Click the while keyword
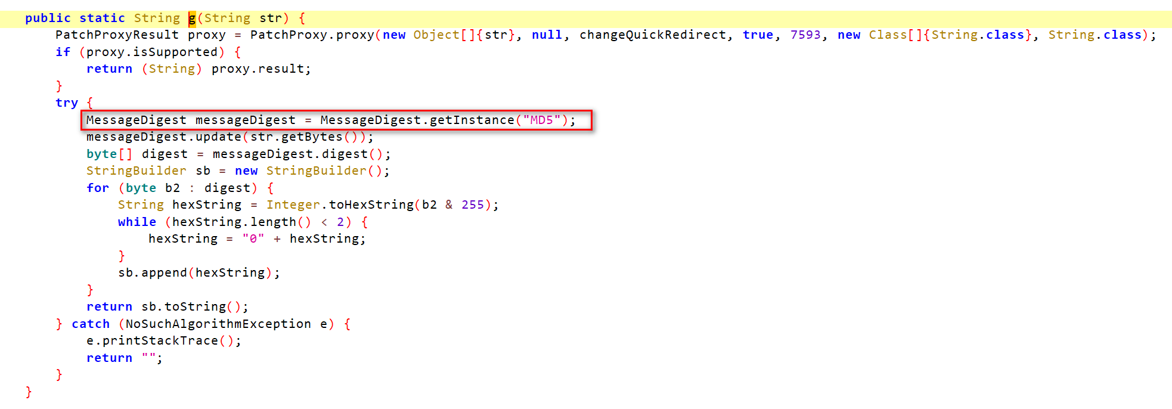Viewport: 1172px width, 409px height. [137, 222]
